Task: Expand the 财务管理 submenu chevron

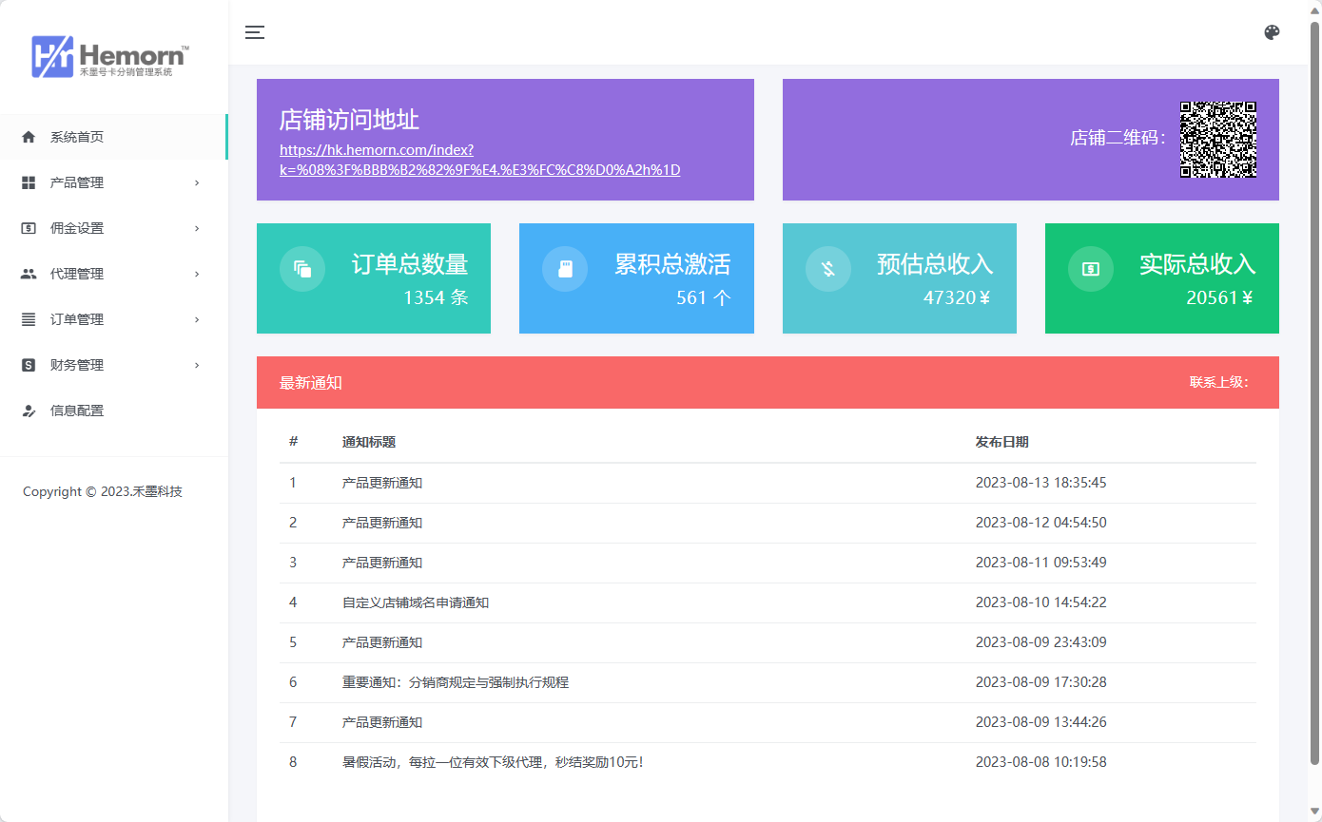Action: click(x=197, y=365)
